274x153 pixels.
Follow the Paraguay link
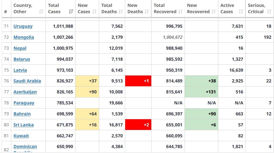tap(24, 103)
